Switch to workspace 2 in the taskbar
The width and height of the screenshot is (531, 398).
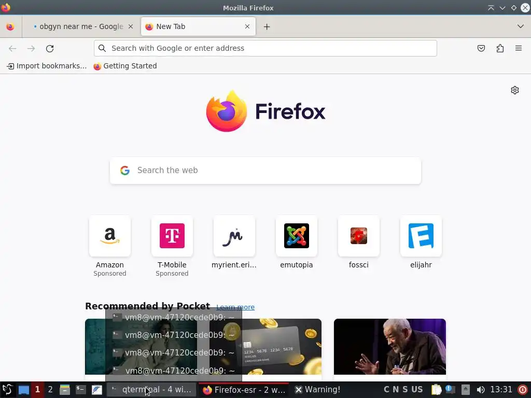point(50,390)
